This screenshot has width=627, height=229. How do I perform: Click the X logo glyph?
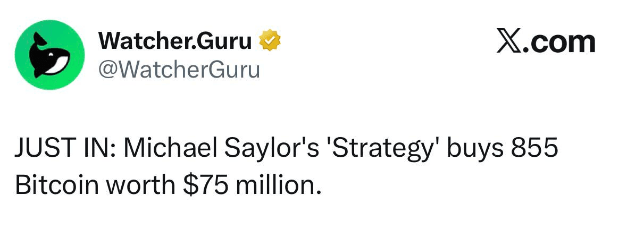coord(508,42)
